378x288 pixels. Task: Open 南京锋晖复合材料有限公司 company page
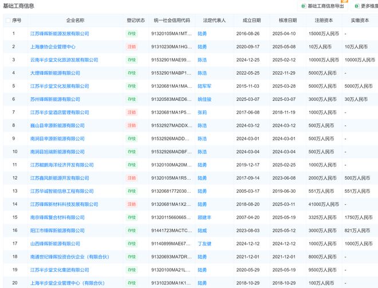(x=58, y=218)
